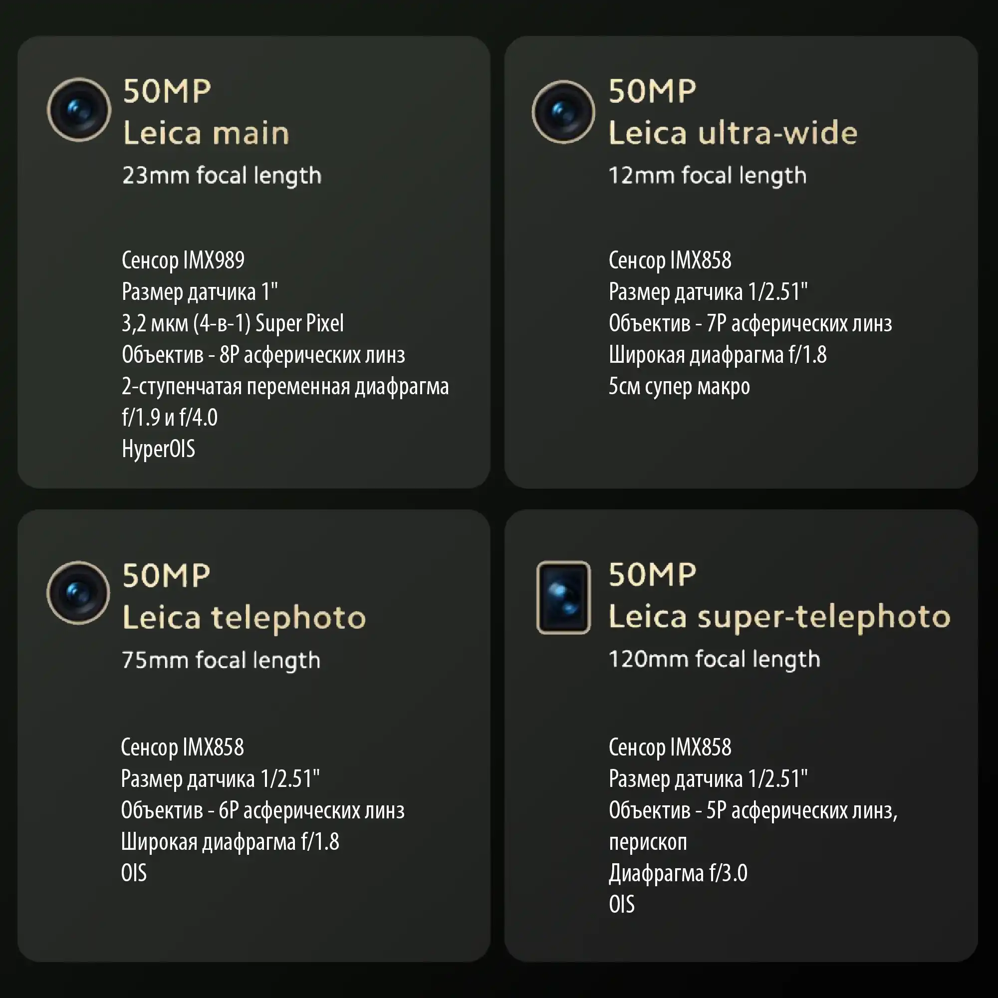Screen dimensions: 998x998
Task: Select the Leica ultra-wide heading
Action: (733, 133)
